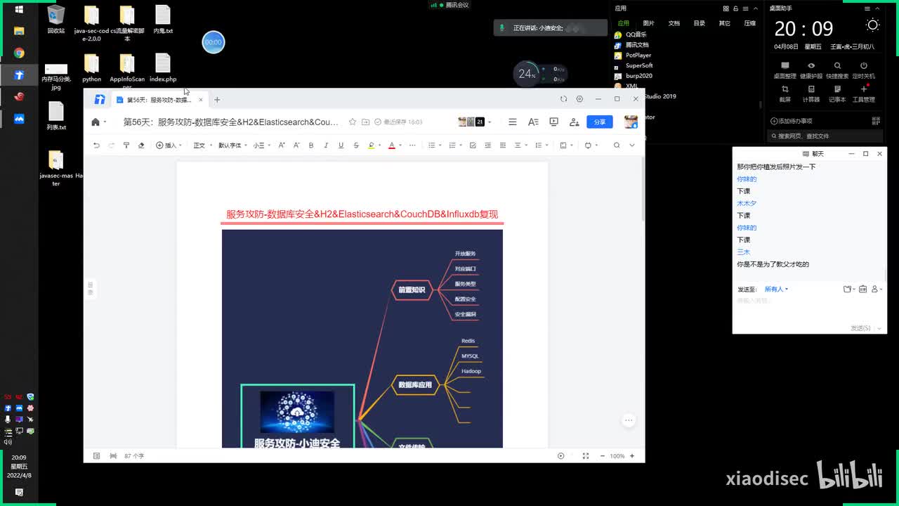Open 记事本 notepad in desktop assistant
The width and height of the screenshot is (899, 506).
[837, 93]
